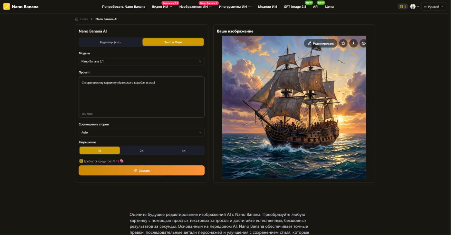Select 1K resolution
This screenshot has height=235, width=451.
[x=100, y=151]
